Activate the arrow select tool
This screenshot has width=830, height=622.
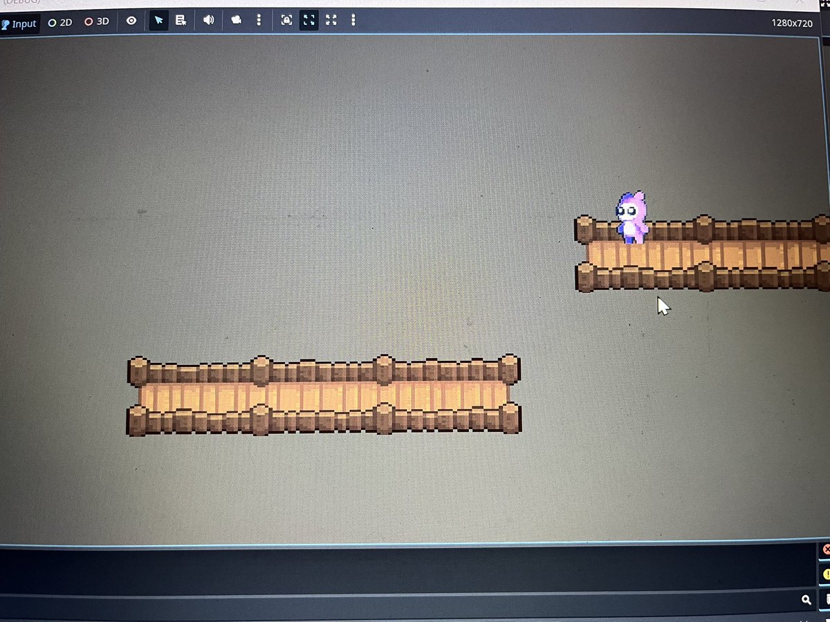(x=159, y=21)
